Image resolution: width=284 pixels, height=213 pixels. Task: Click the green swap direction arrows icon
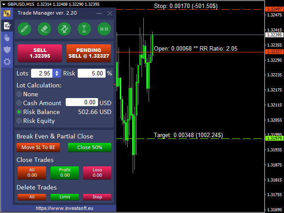point(64,29)
